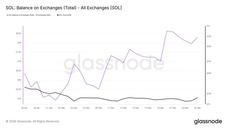This screenshot has height=128, width=228.
Task: Select the 25M label on the left axis
Action: pos(19,98)
